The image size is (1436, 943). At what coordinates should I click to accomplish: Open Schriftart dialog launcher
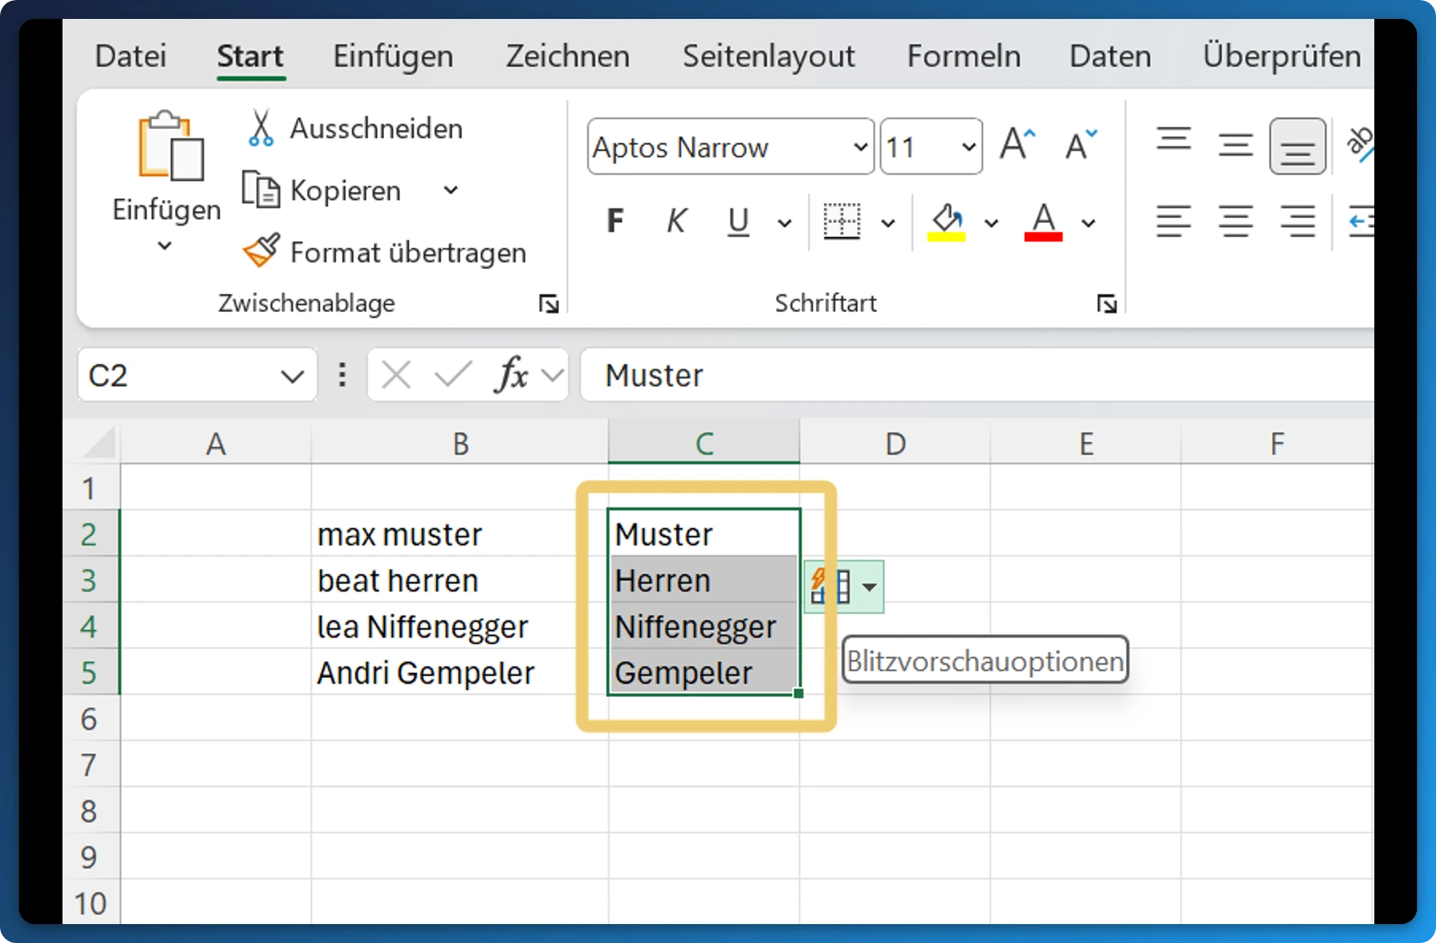tap(1106, 304)
